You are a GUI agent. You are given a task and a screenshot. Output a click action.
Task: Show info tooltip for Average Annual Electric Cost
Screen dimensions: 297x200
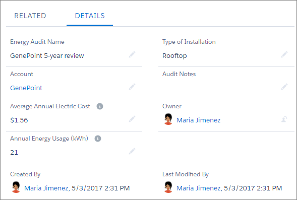(x=100, y=106)
